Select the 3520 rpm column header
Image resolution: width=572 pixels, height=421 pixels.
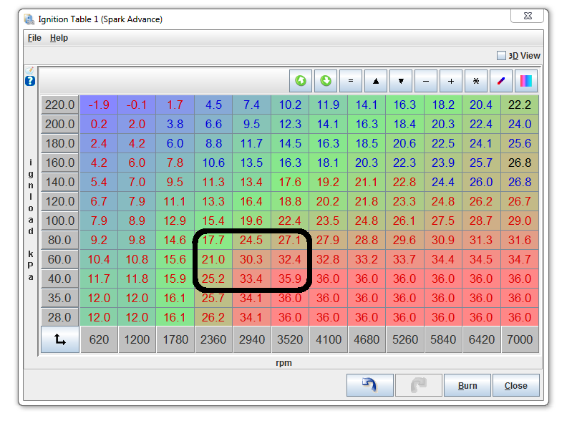pyautogui.click(x=290, y=339)
